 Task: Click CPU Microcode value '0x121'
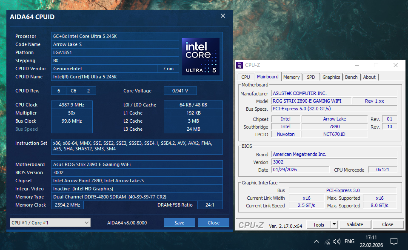pos(383,170)
